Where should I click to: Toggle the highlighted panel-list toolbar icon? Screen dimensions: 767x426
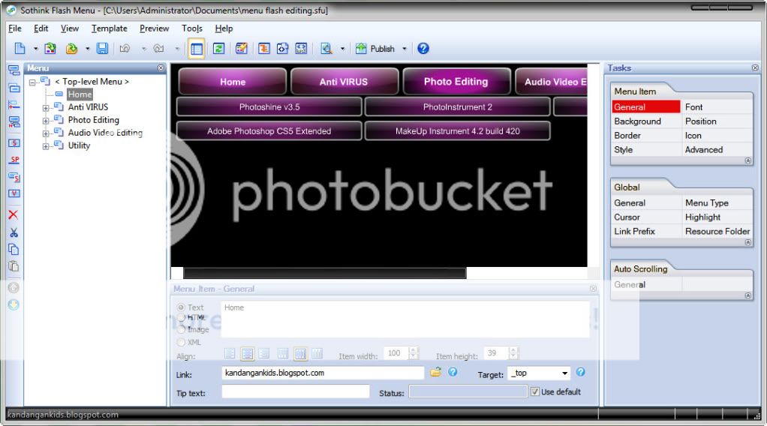pos(196,49)
